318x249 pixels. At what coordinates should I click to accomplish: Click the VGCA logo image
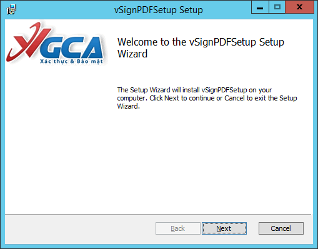(56, 43)
